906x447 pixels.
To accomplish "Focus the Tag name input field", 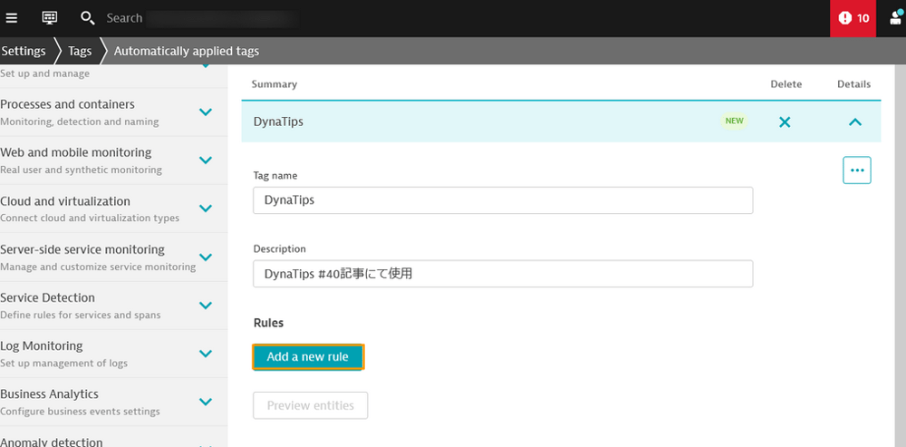I will [503, 200].
